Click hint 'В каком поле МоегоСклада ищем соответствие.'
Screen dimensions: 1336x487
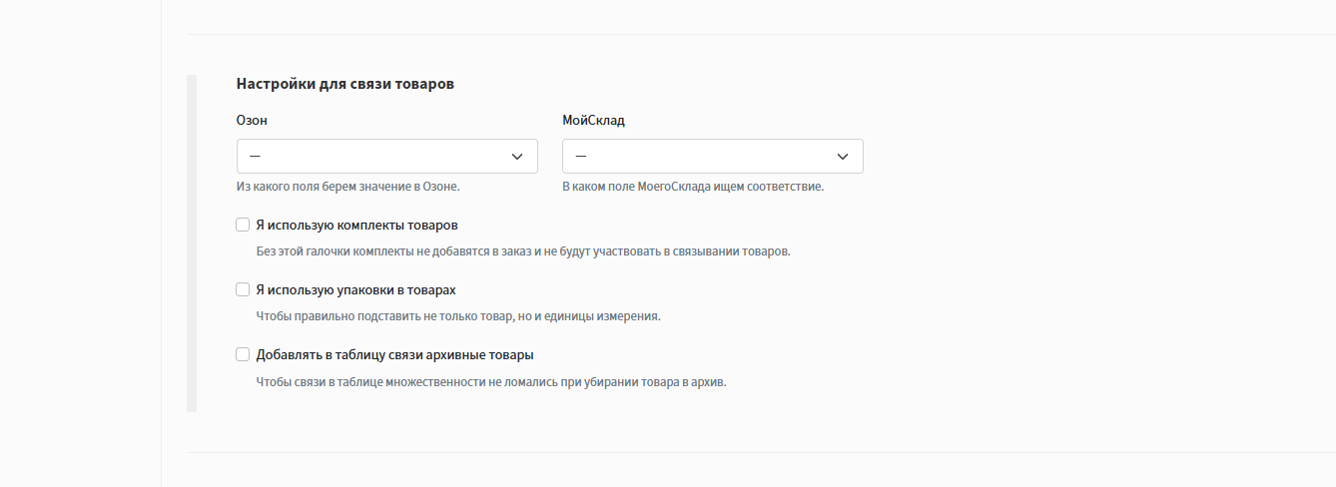click(693, 187)
